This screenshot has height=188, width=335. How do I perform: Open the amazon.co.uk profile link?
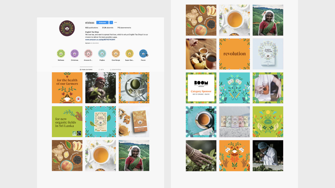[x=100, y=40]
